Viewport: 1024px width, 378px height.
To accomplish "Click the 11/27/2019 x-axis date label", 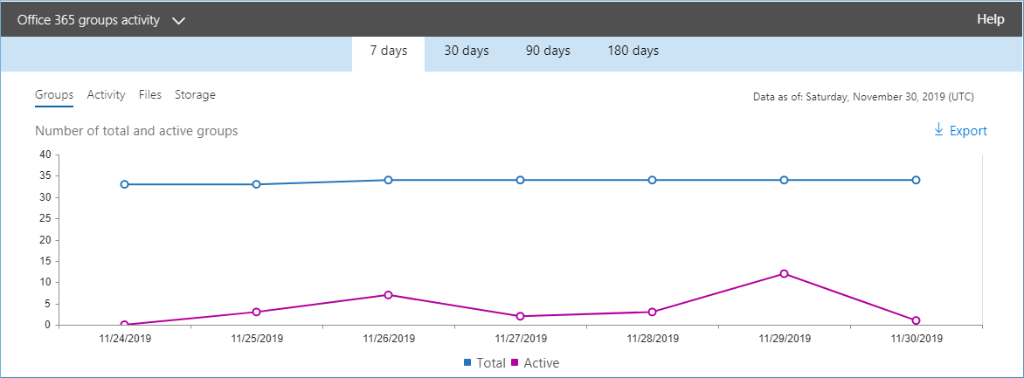I will 520,339.
